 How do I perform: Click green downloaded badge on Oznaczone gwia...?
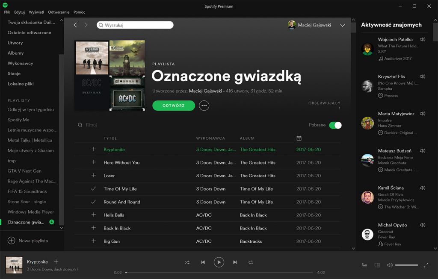pyautogui.click(x=52, y=222)
